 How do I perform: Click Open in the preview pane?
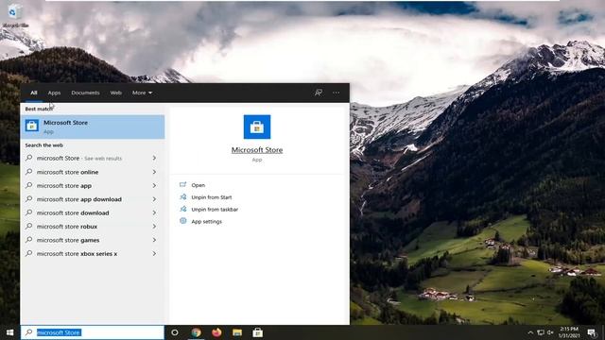point(198,185)
